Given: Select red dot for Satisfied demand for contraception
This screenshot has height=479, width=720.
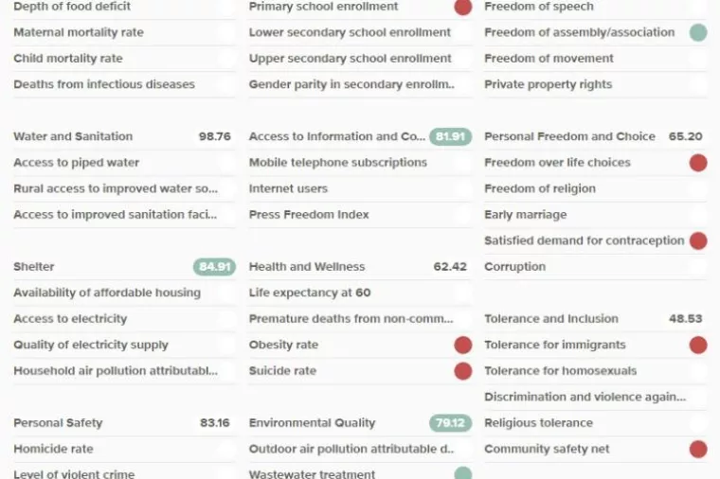Looking at the screenshot, I should pos(698,240).
